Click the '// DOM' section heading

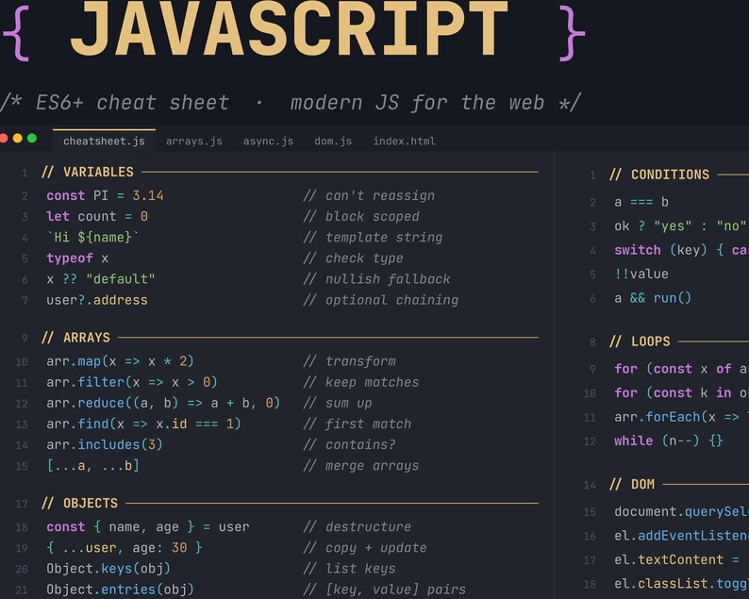click(x=632, y=484)
